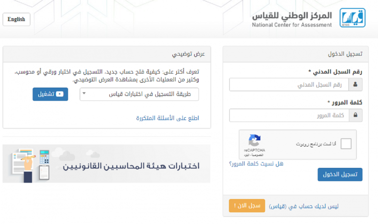The image size is (378, 224).
Task: Click the user icon beside civil registry field
Action: click(355, 84)
